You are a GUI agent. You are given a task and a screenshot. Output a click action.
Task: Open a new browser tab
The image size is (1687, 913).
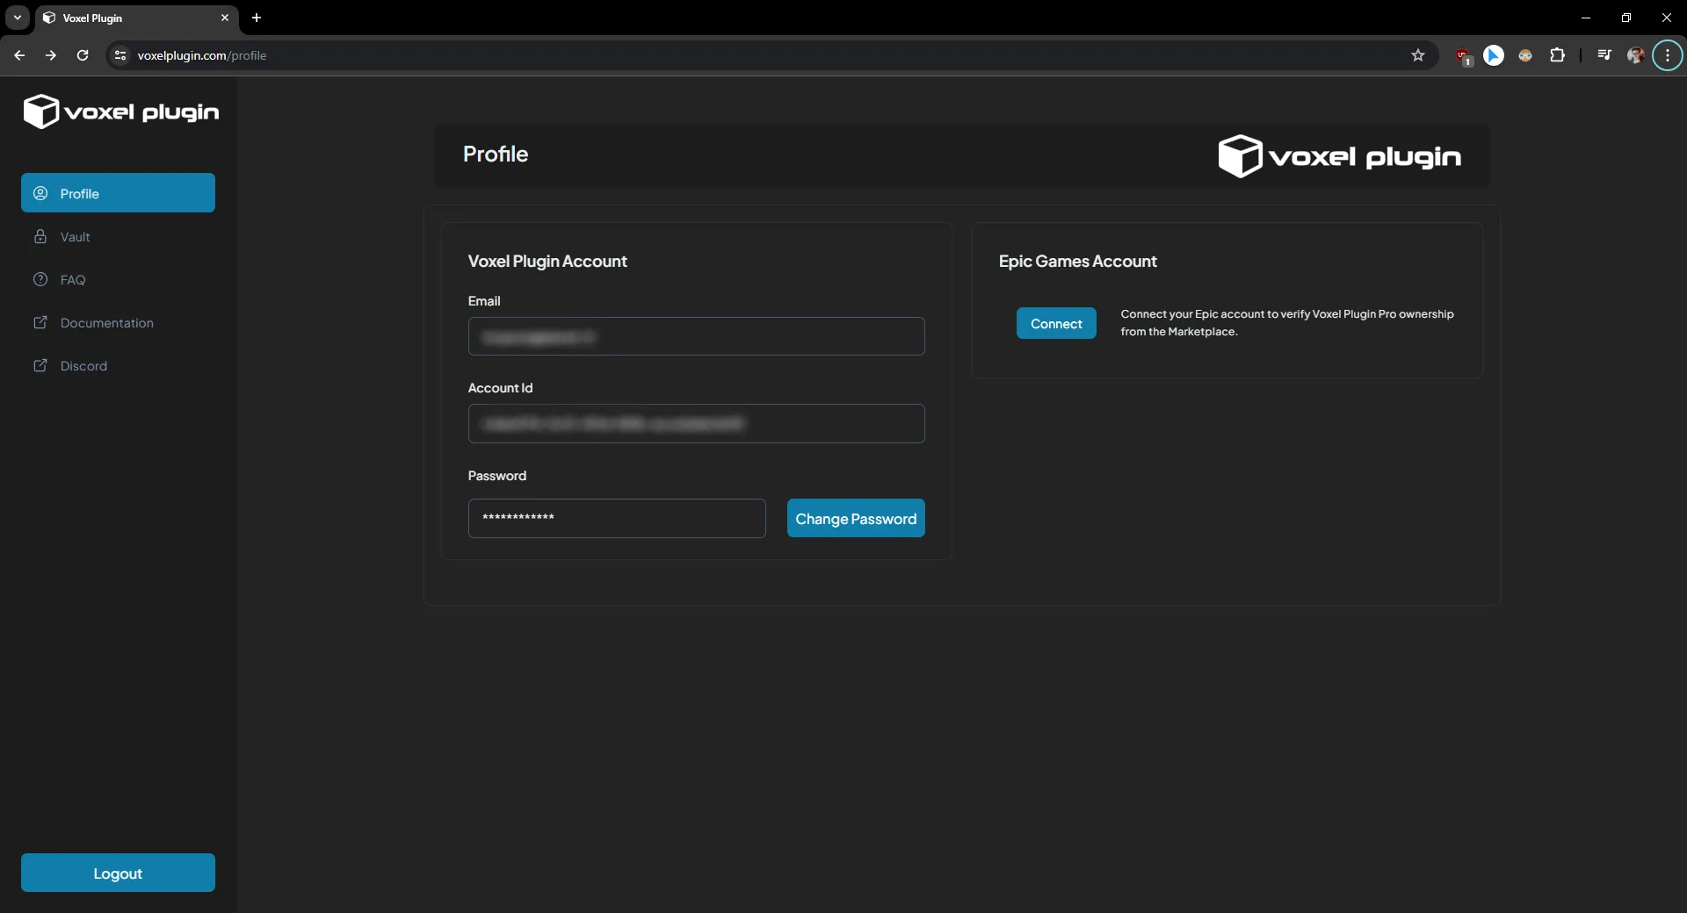click(257, 18)
